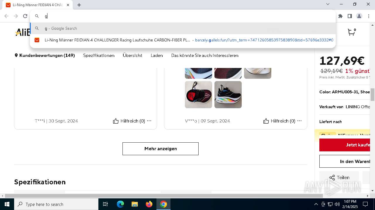Open 'Das könnte Sie auch interessieren' tab
Image resolution: width=375 pixels, height=210 pixels.
click(x=205, y=55)
